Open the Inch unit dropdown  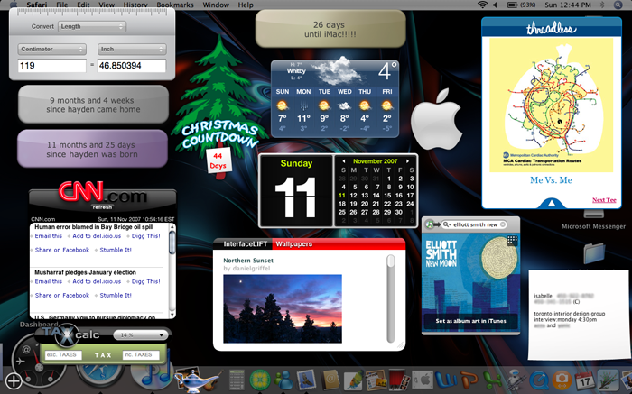click(132, 49)
